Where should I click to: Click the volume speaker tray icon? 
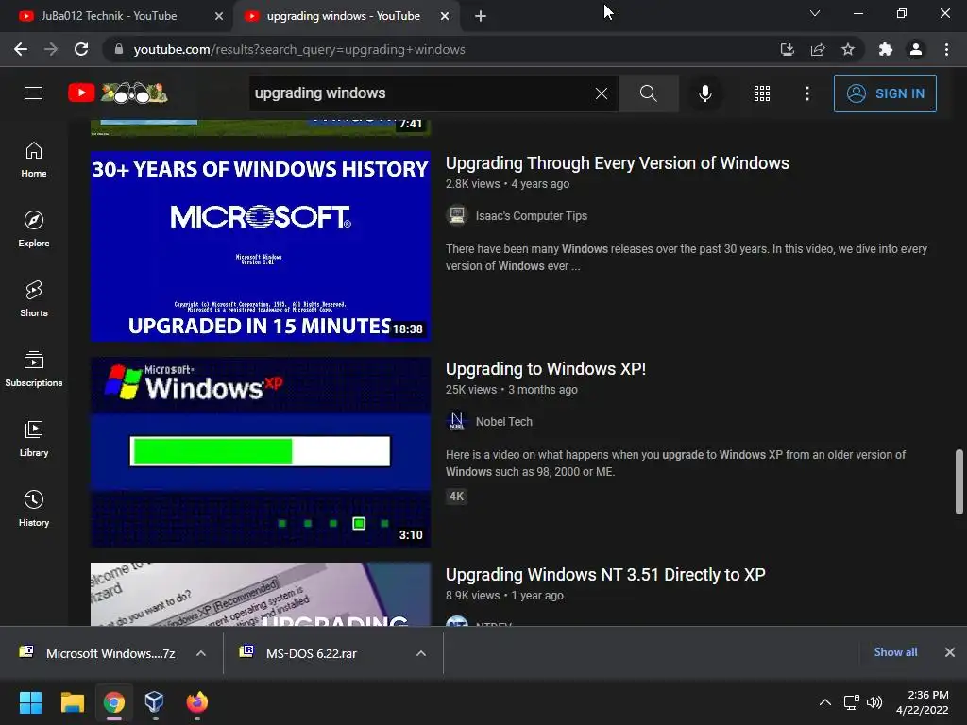[x=874, y=702]
